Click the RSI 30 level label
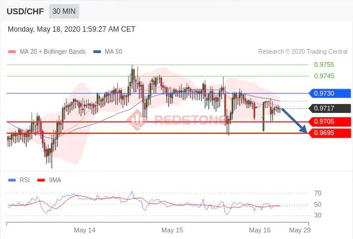Image resolution: width=353 pixels, height=239 pixels. (318, 215)
